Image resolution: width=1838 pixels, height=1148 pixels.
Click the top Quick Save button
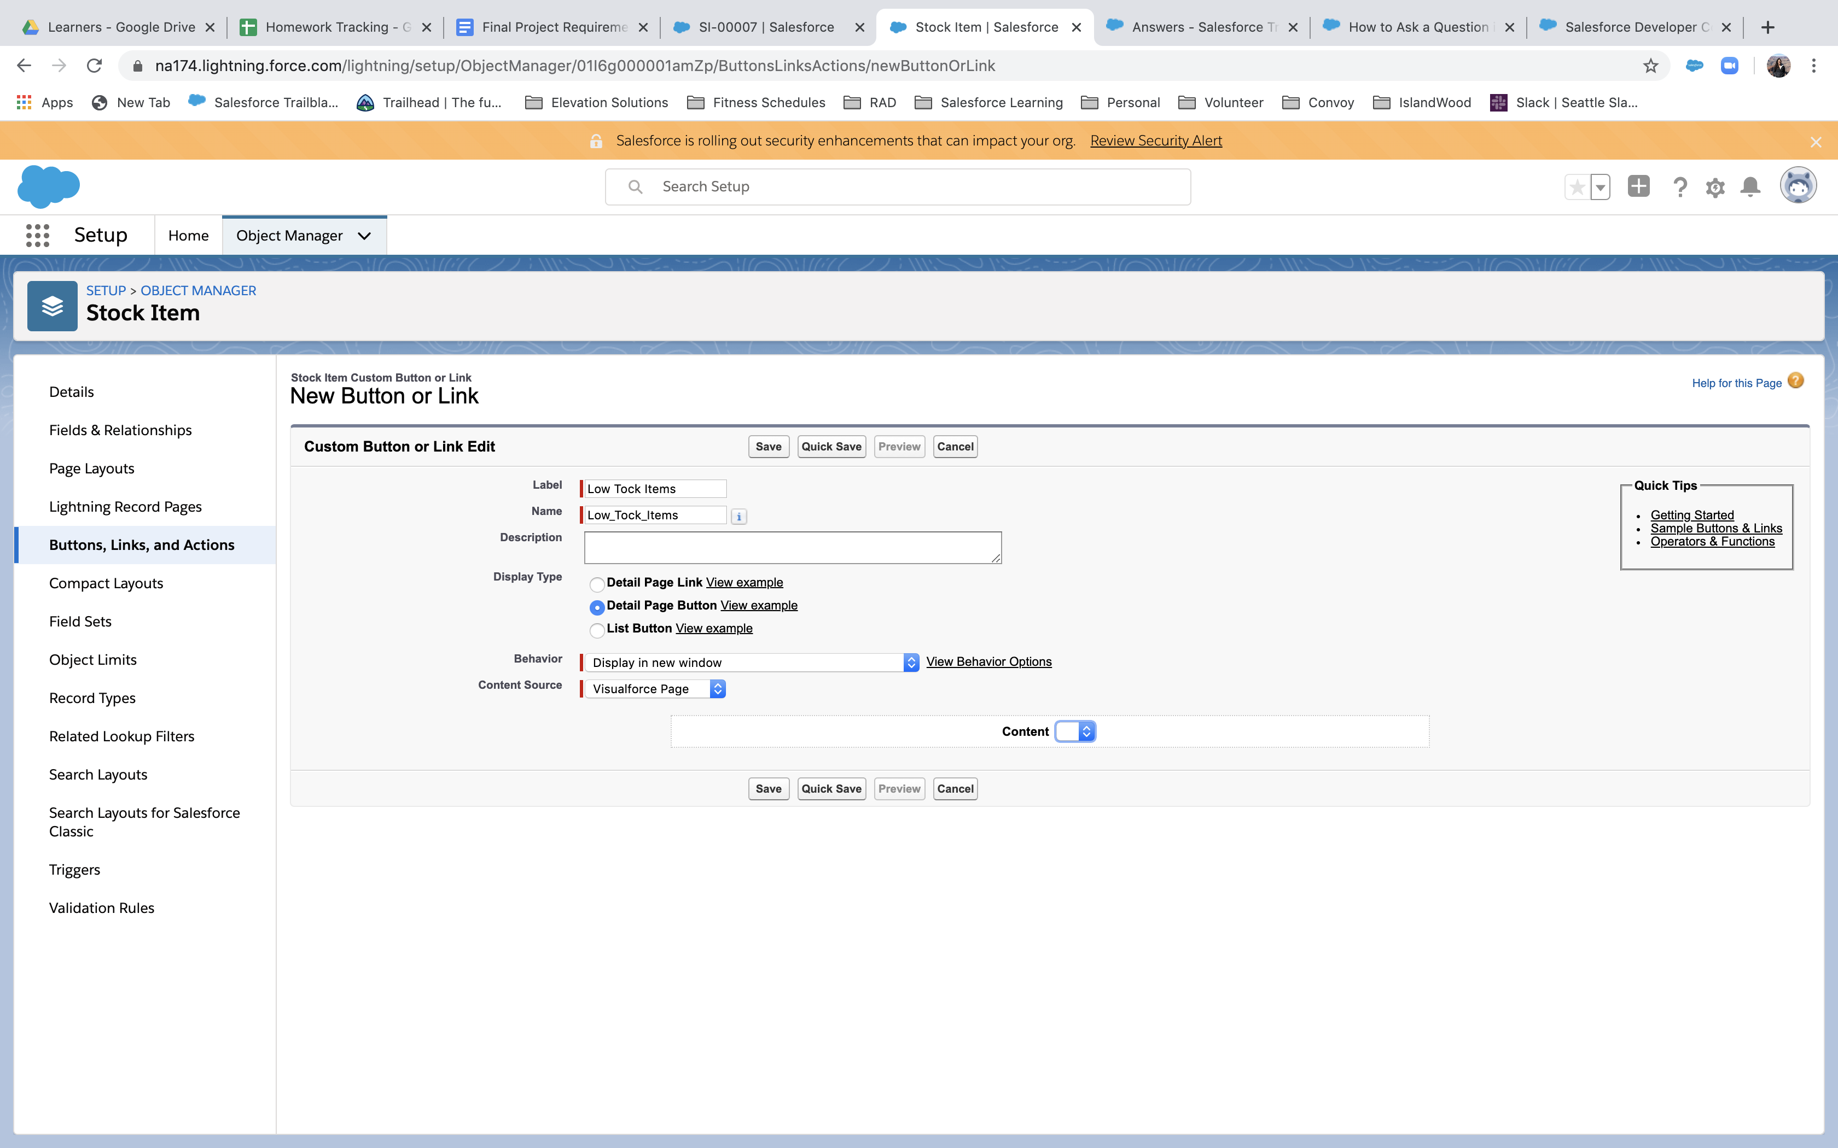[831, 447]
